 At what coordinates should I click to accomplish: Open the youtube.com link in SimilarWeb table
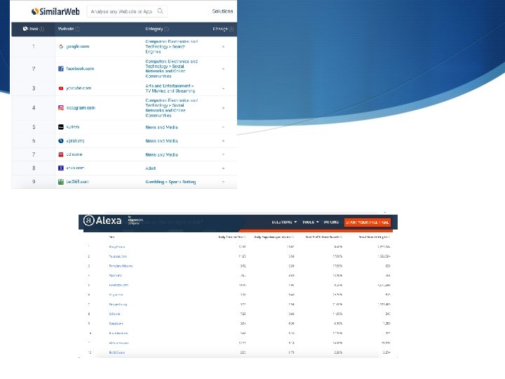(x=79, y=88)
